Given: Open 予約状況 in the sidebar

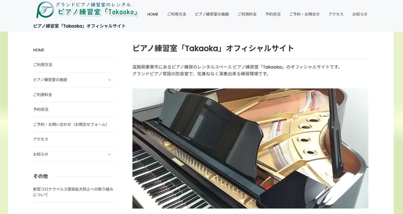Looking at the screenshot, I should tap(41, 109).
